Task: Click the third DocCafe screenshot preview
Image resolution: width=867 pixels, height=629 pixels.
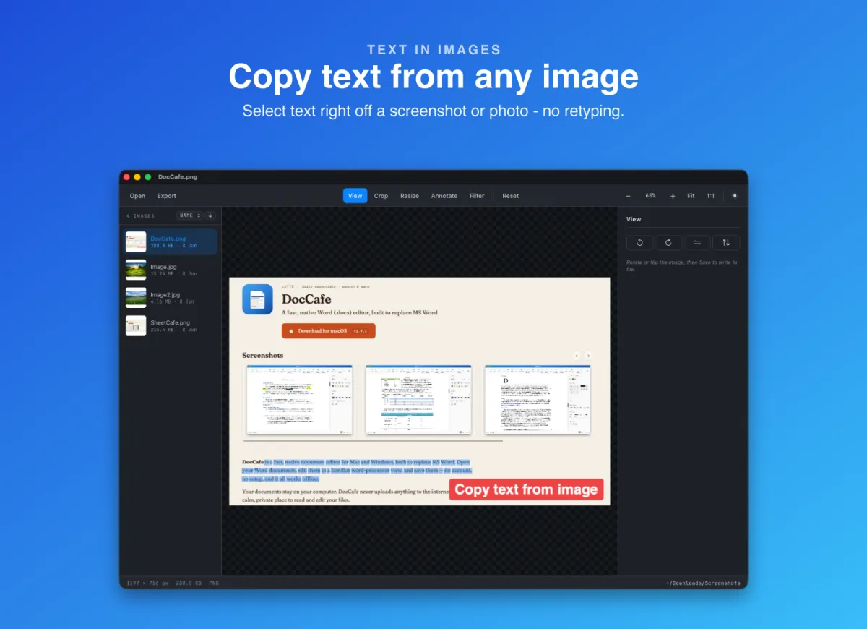Action: 538,400
